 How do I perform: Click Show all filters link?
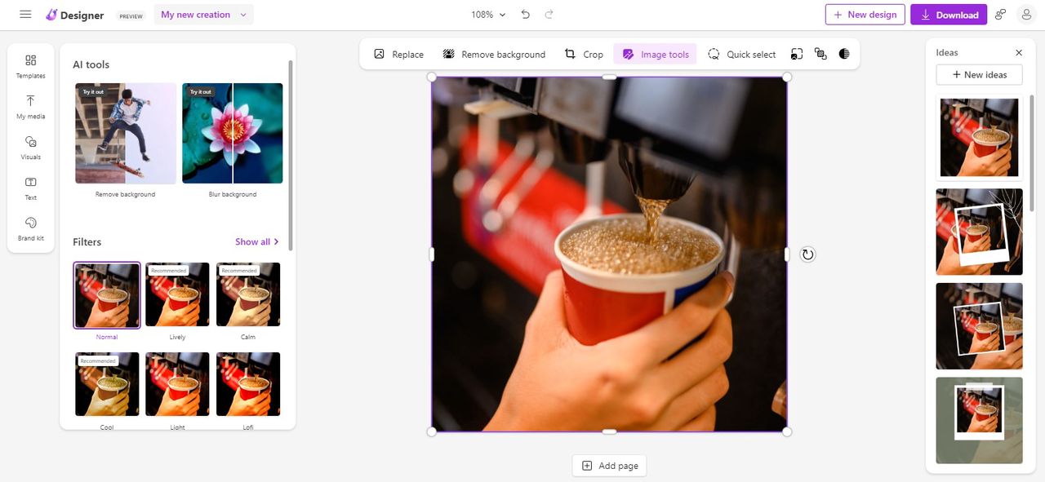click(x=257, y=242)
